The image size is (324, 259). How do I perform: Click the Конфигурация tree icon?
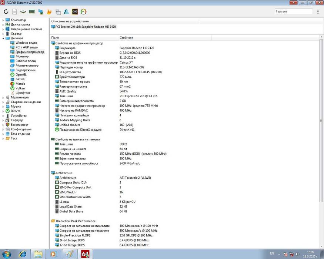click(x=8, y=129)
